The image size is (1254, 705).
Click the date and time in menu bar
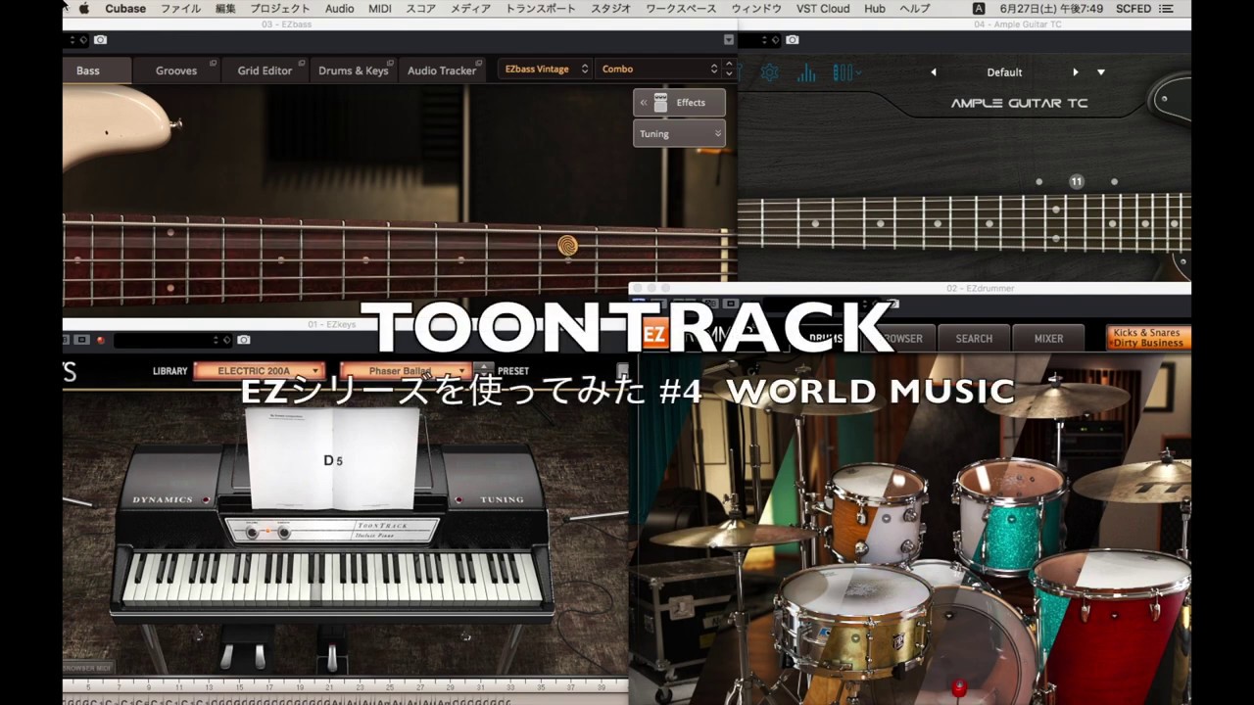tap(1051, 9)
